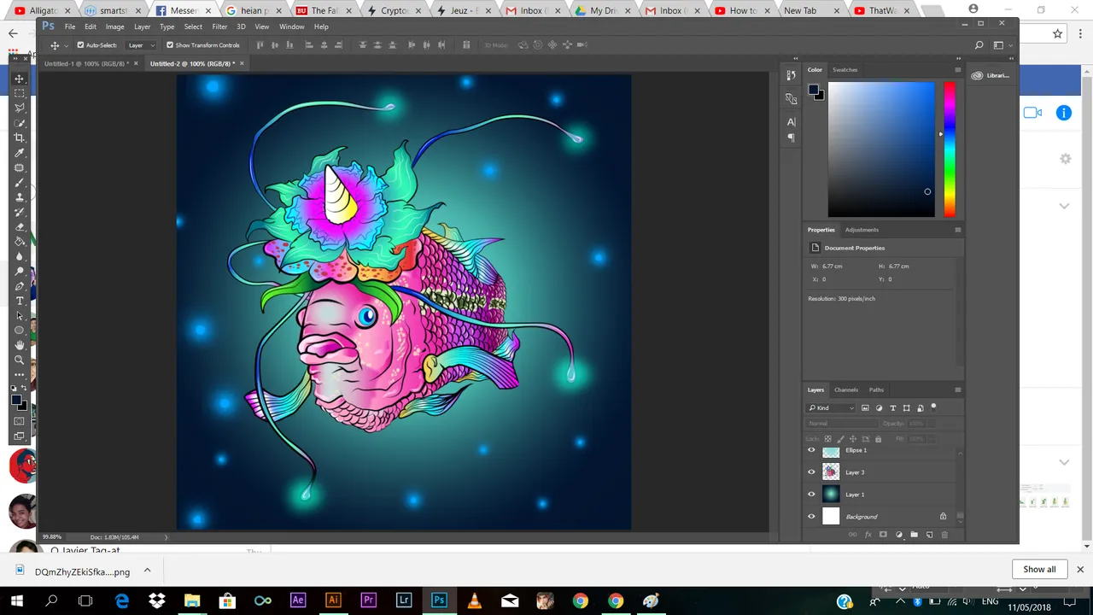The image size is (1093, 615).
Task: Filter layers by type (T) icon
Action: pyautogui.click(x=893, y=408)
